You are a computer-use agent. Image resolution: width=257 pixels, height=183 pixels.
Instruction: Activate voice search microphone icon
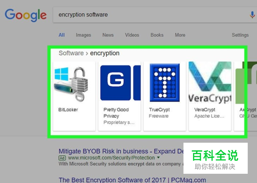[252, 15]
